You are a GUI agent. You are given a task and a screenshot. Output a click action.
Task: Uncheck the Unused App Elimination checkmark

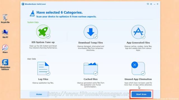[143, 73]
